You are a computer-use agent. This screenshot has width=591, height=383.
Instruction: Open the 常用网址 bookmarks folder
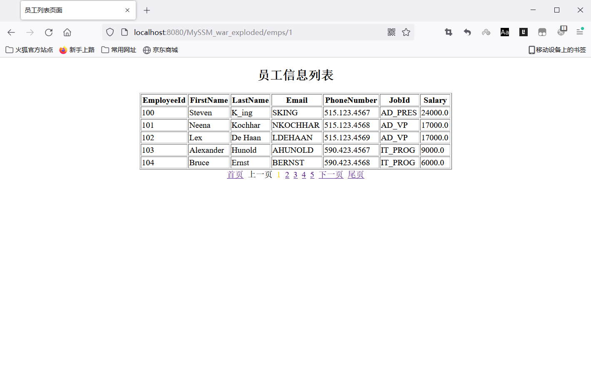coord(119,50)
